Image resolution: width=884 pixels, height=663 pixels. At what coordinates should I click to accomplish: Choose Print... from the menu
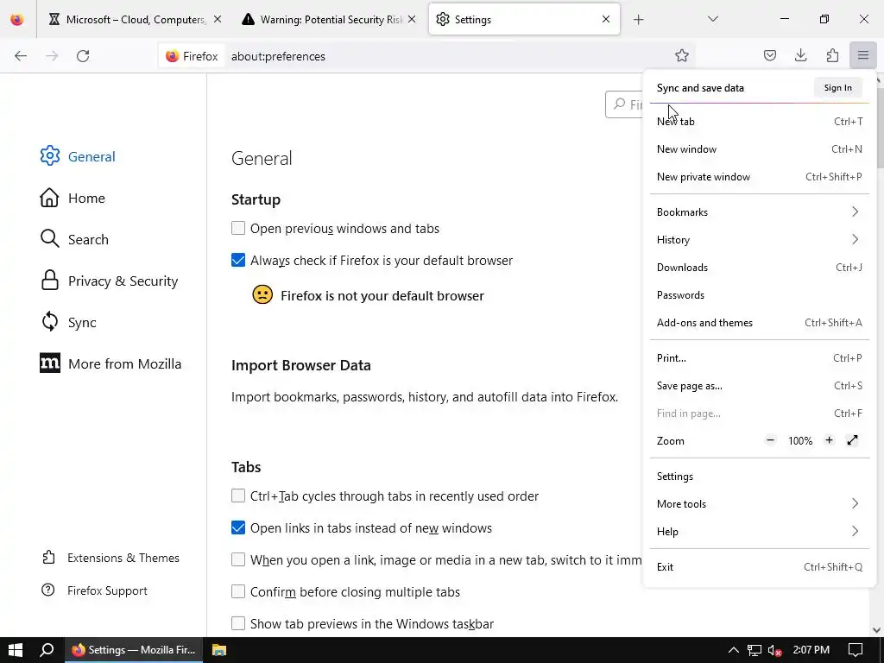[759, 358]
